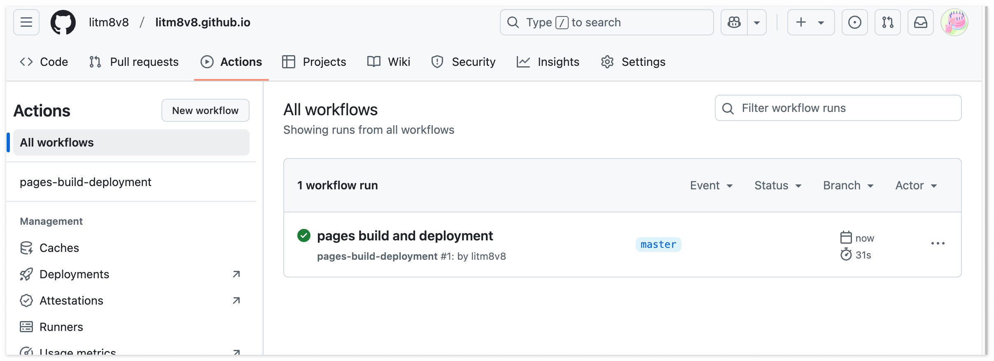Expand the Event filter dropdown

[712, 185]
